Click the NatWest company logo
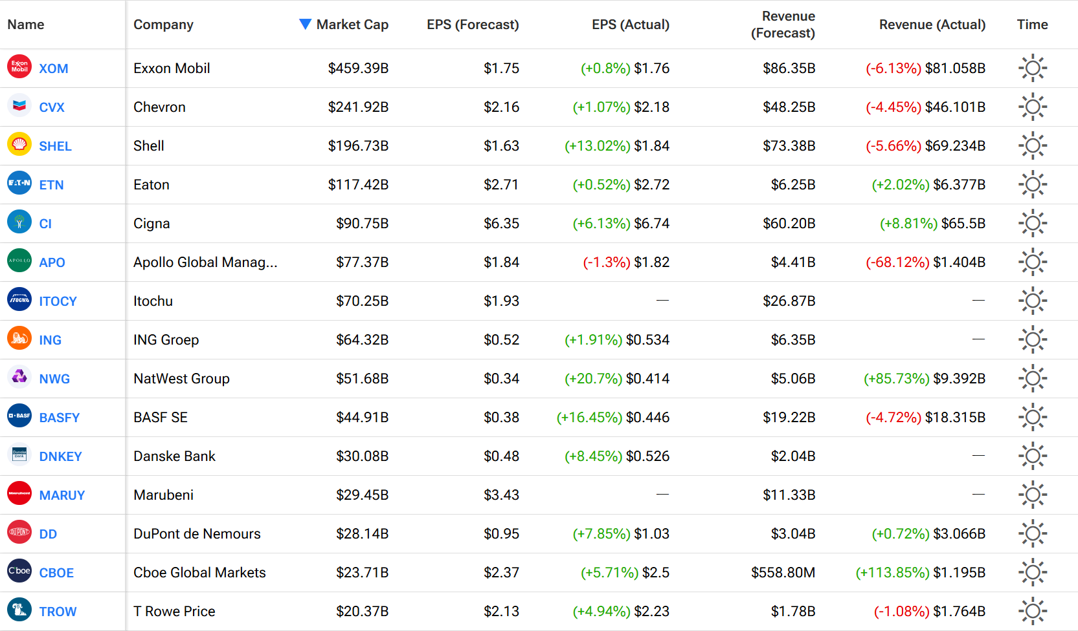Image resolution: width=1078 pixels, height=631 pixels. pyautogui.click(x=19, y=377)
